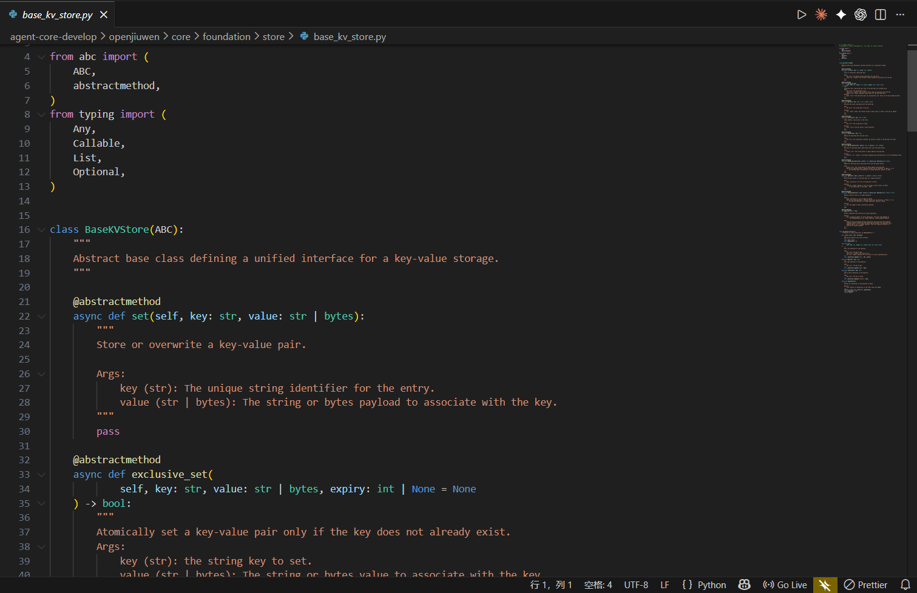The height and width of the screenshot is (593, 917).
Task: Toggle Go Live server
Action: click(x=785, y=585)
